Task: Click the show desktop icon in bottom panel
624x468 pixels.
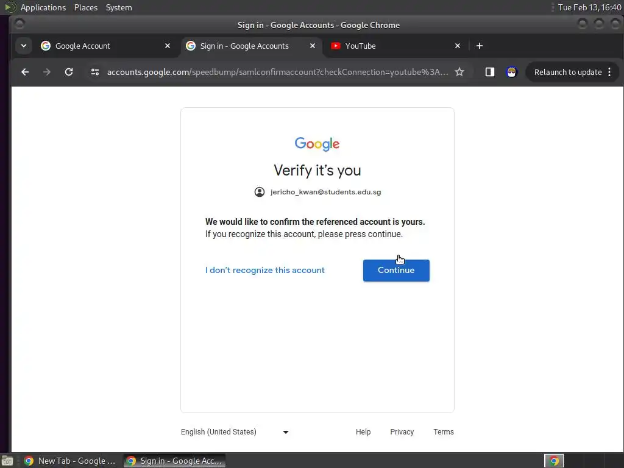Action: tap(7, 461)
